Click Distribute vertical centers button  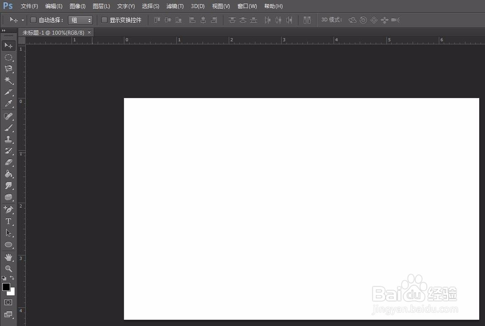tap(243, 20)
